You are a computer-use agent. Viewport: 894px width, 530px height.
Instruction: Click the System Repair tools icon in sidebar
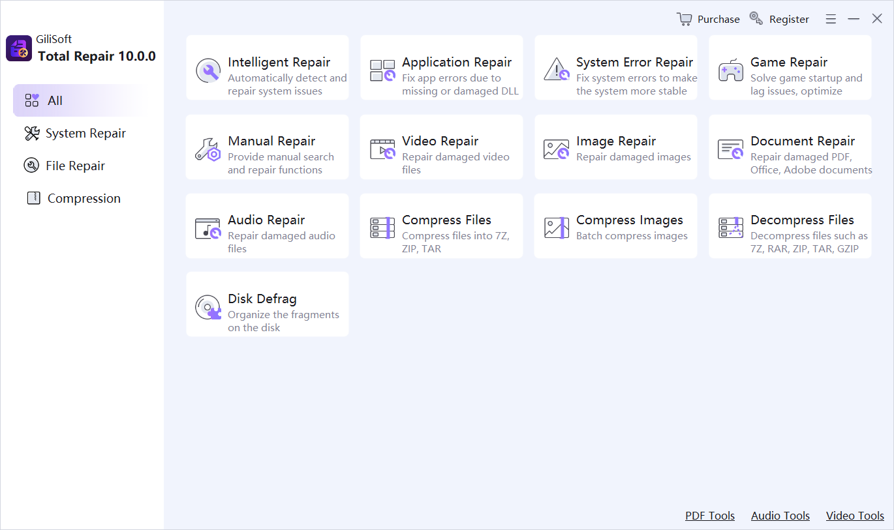pos(32,133)
